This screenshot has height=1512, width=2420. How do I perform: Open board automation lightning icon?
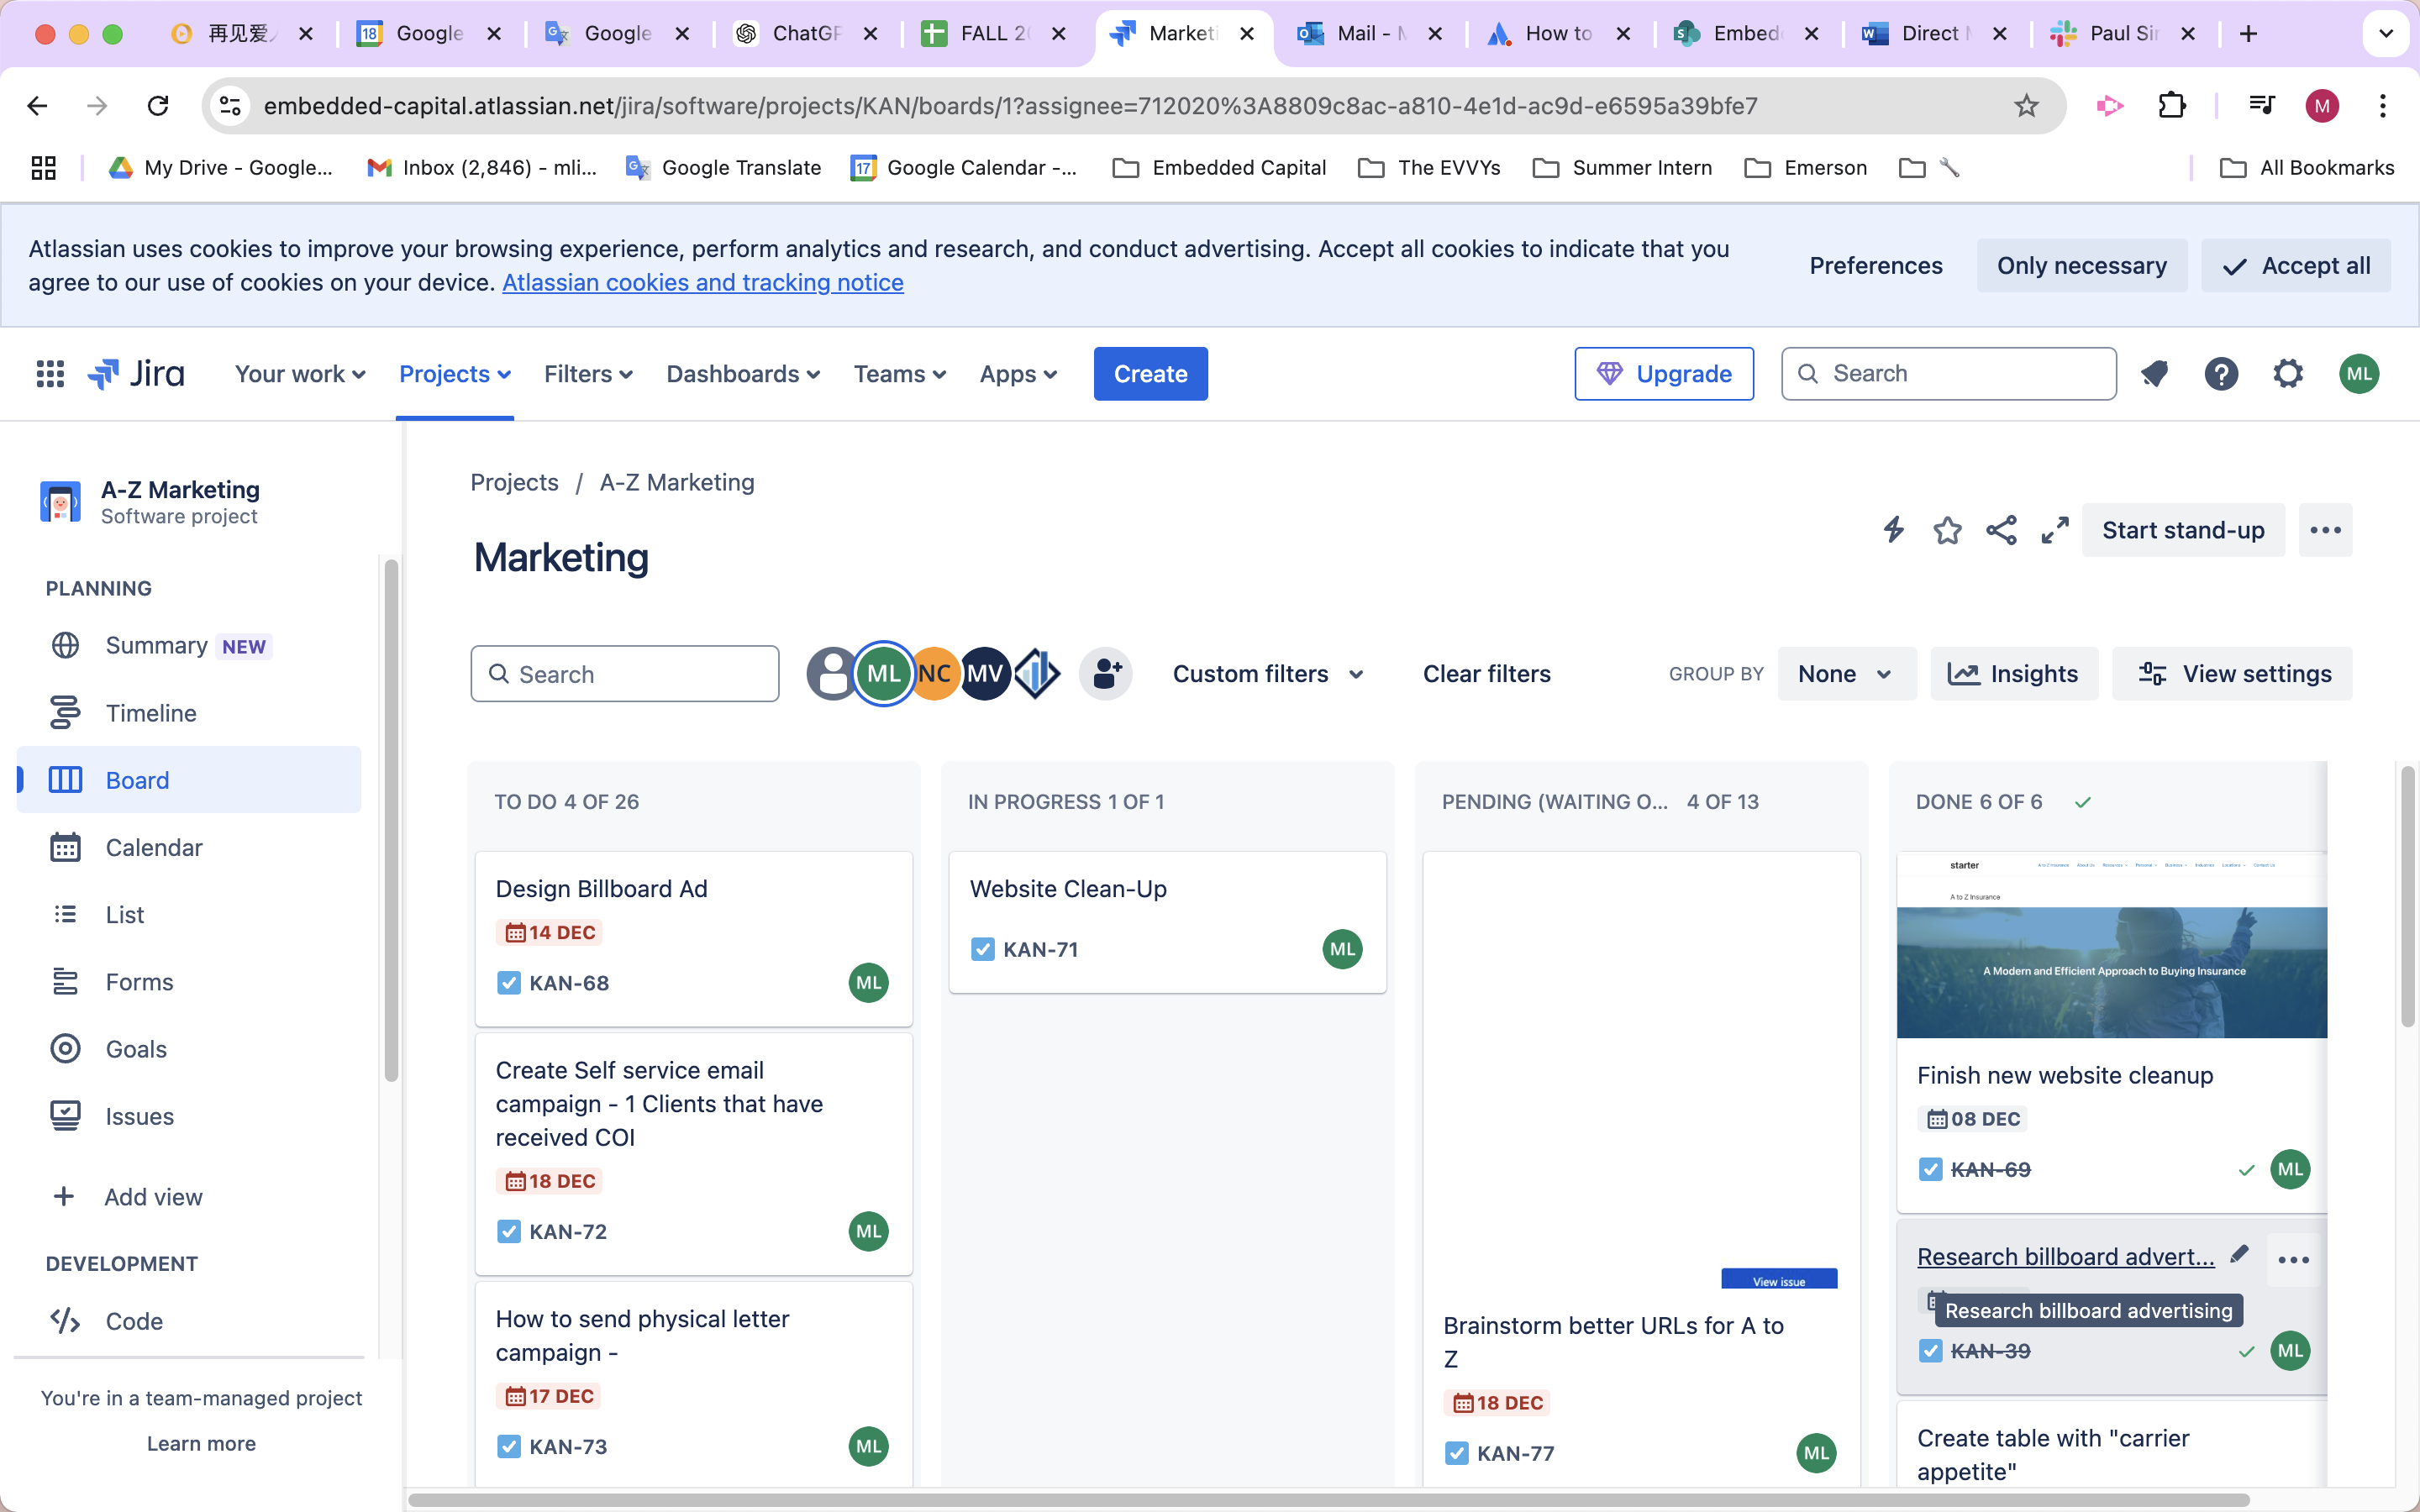[x=1893, y=530]
